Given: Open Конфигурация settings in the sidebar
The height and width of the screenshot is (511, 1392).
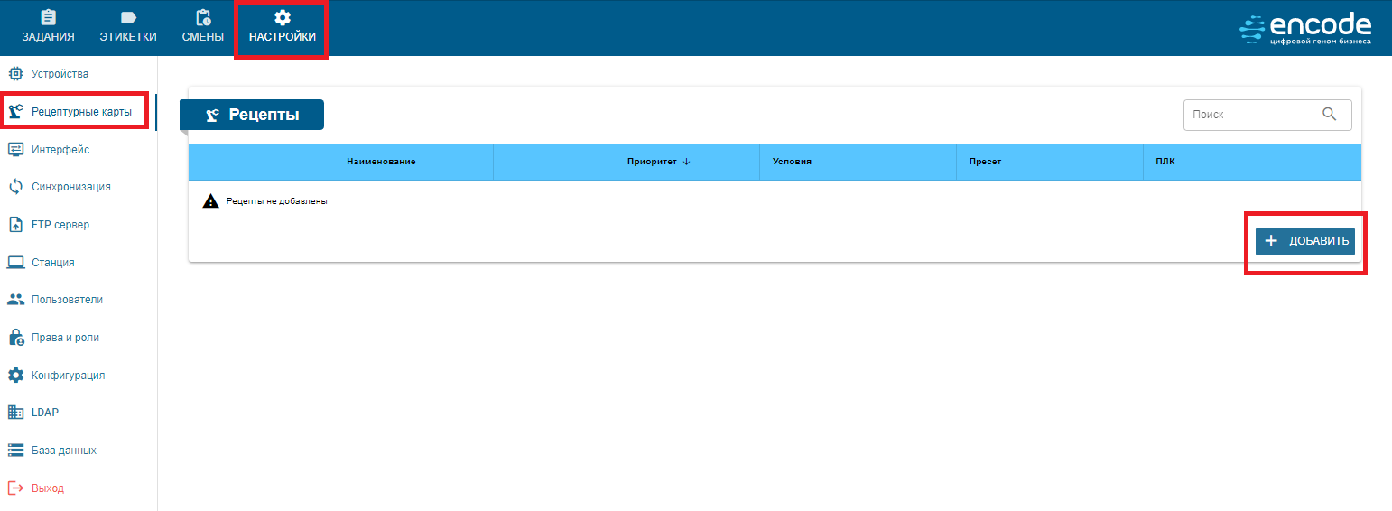Looking at the screenshot, I should pyautogui.click(x=68, y=376).
